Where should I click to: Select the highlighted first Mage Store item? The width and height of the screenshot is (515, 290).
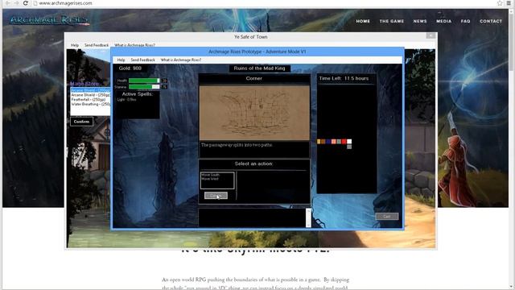[x=90, y=90]
